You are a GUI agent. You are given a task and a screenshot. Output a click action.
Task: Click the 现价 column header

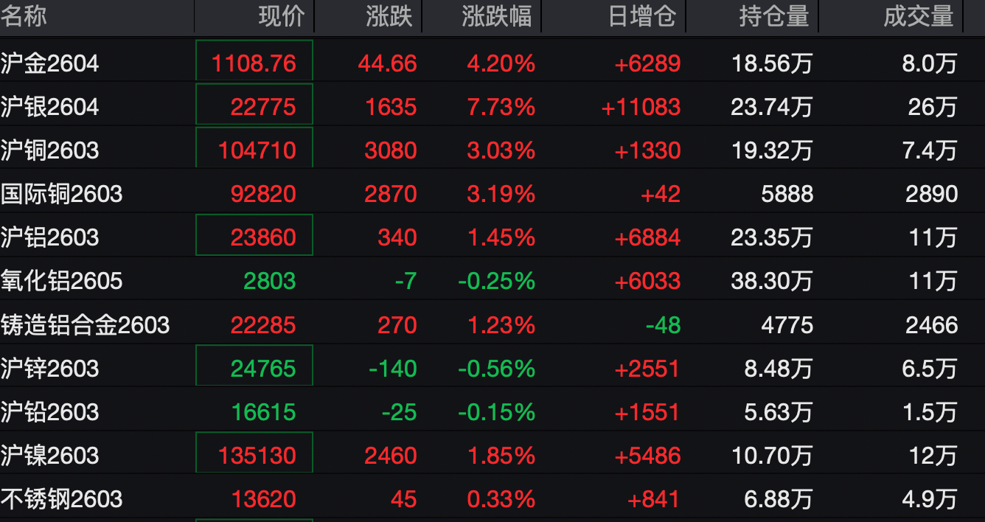[281, 16]
